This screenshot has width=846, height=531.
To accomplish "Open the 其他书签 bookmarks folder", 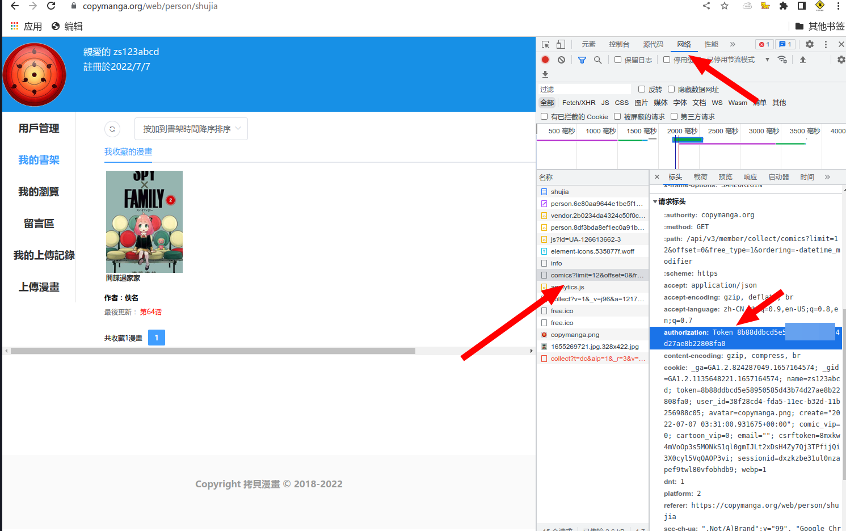I will point(820,26).
